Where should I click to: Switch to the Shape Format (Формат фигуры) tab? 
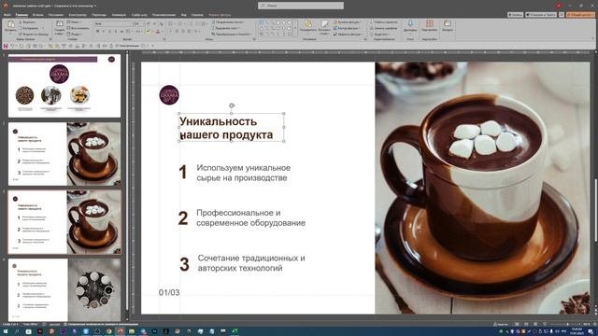tap(221, 15)
